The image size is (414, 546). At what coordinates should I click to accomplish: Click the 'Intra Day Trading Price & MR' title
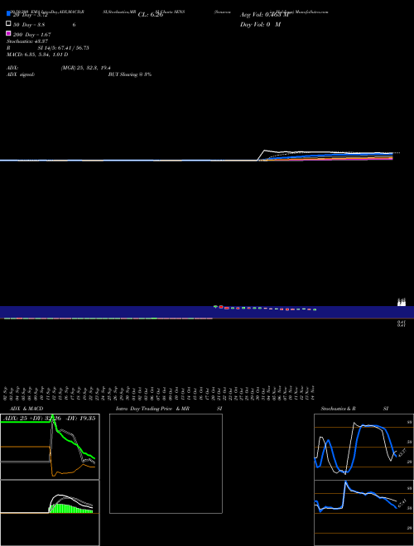152,409
